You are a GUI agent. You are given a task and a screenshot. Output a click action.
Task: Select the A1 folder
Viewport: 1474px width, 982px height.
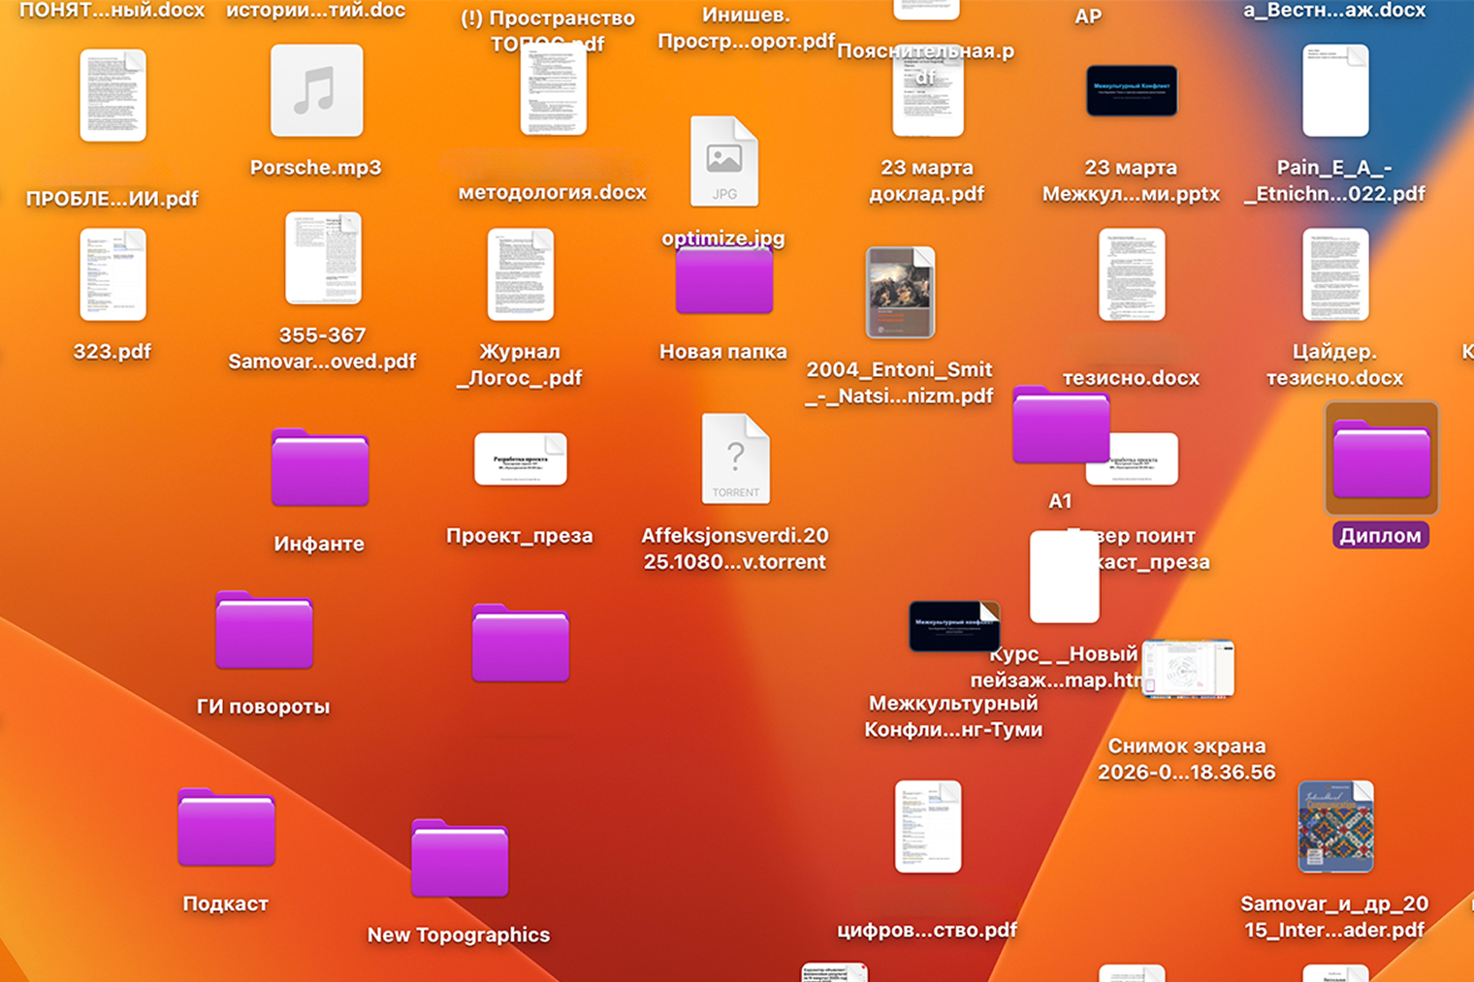(x=1059, y=428)
